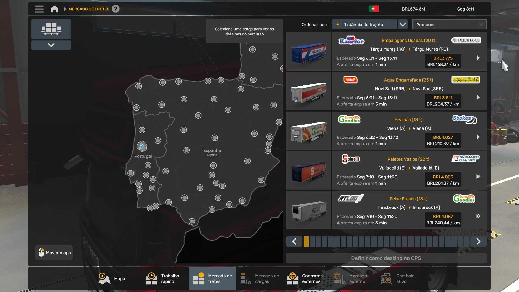Open the hamburger main menu
The height and width of the screenshot is (292, 519).
coord(39,9)
